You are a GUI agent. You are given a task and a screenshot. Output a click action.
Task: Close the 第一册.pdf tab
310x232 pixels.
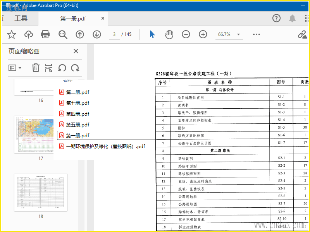click(103, 18)
